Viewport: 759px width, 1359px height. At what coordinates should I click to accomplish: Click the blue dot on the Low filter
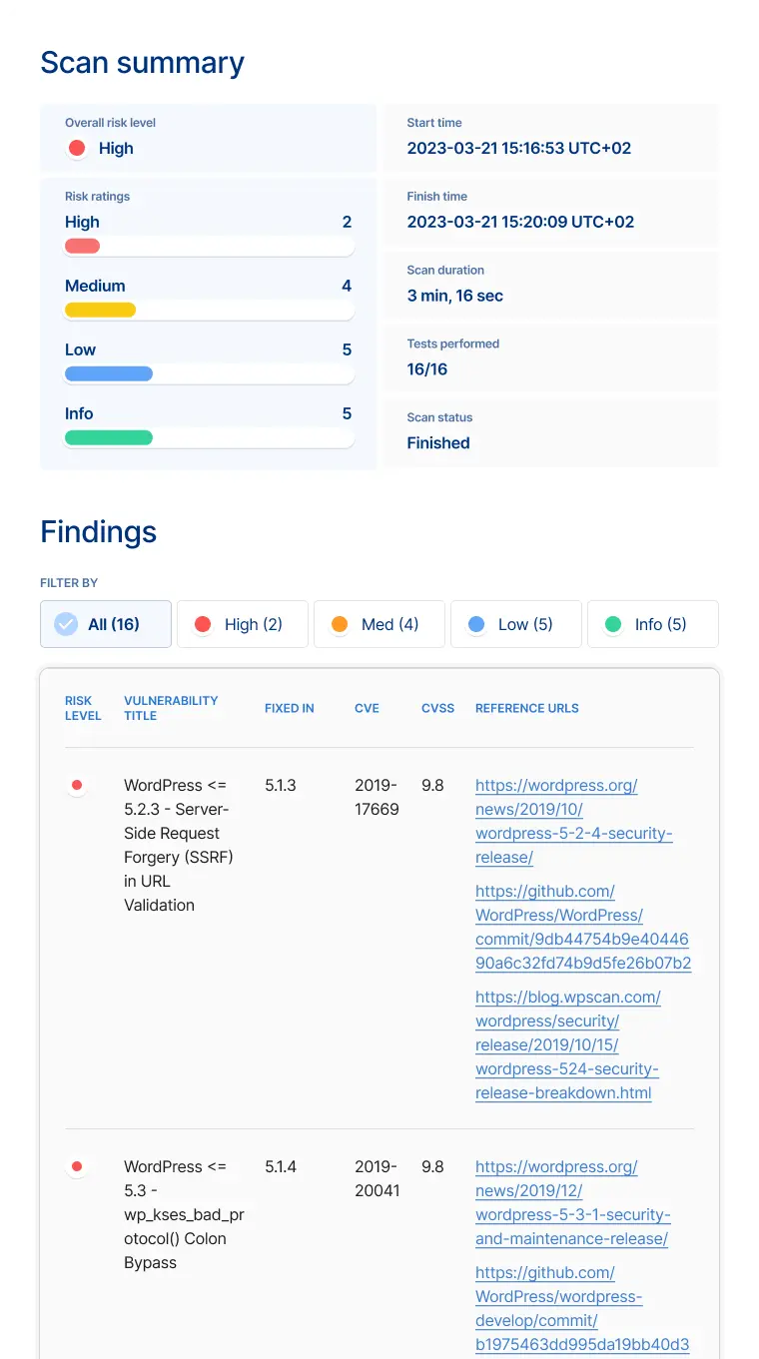(x=476, y=623)
